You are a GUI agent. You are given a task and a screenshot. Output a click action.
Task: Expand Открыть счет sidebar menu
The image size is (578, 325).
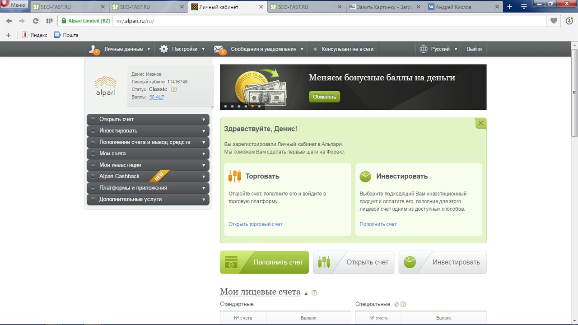point(148,119)
